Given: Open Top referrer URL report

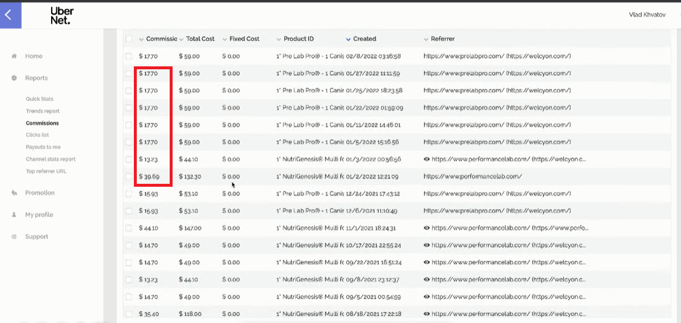Looking at the screenshot, I should (46, 171).
